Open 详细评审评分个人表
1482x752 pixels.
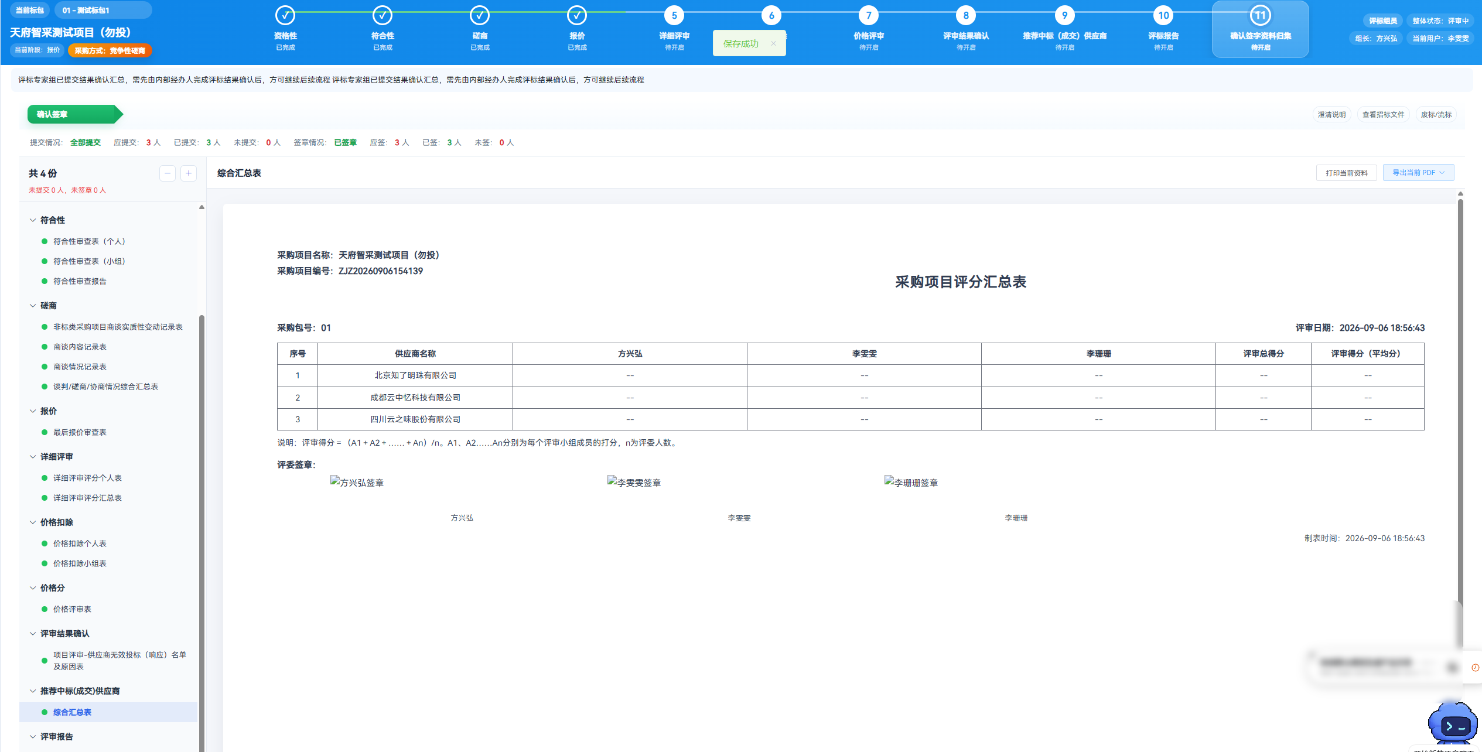[x=87, y=478]
